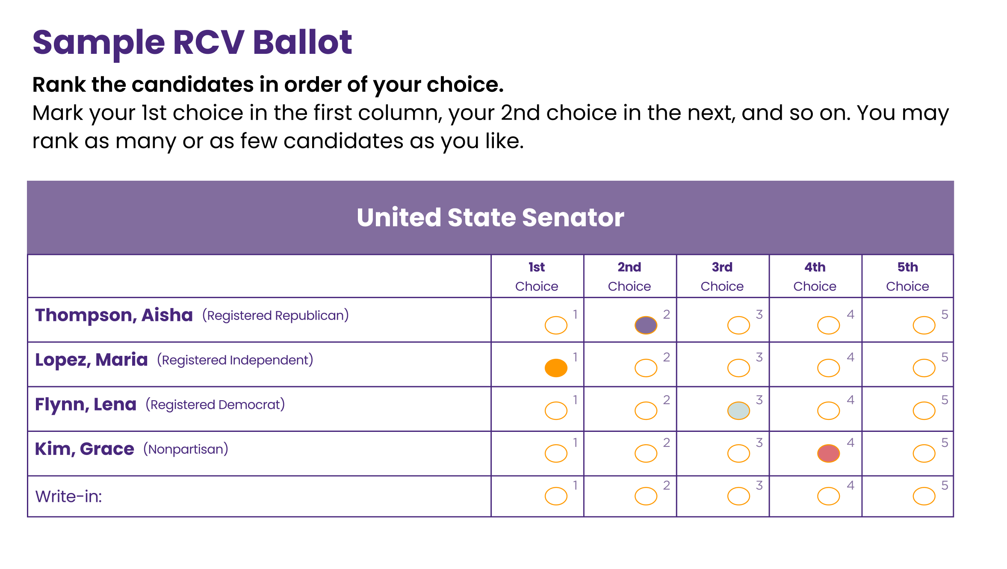Select Write-in 5th choice bubble
Viewport: 1007px width, 569px height.
pos(924,496)
